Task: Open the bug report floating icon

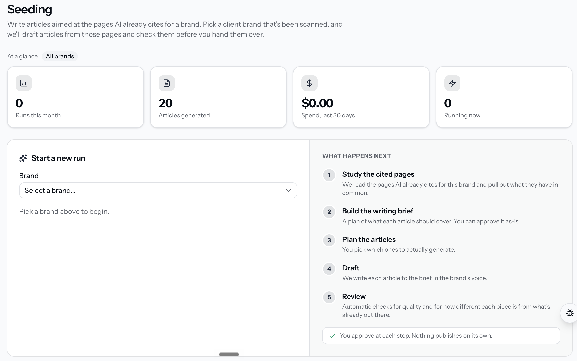Action: point(570,313)
